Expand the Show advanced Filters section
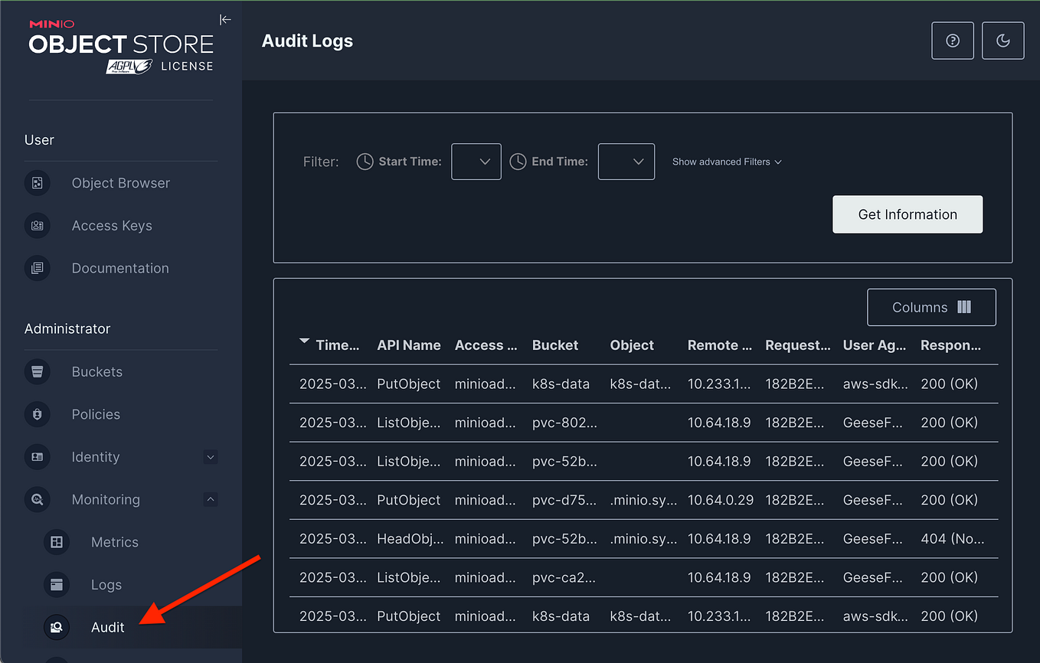 point(725,162)
